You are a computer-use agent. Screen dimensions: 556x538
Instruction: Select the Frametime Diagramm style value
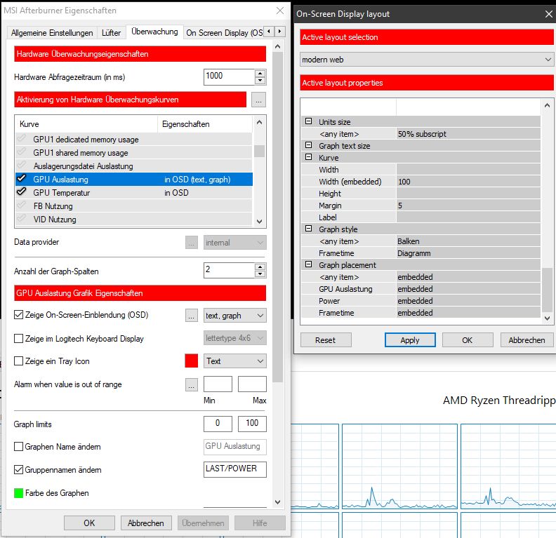(468, 253)
